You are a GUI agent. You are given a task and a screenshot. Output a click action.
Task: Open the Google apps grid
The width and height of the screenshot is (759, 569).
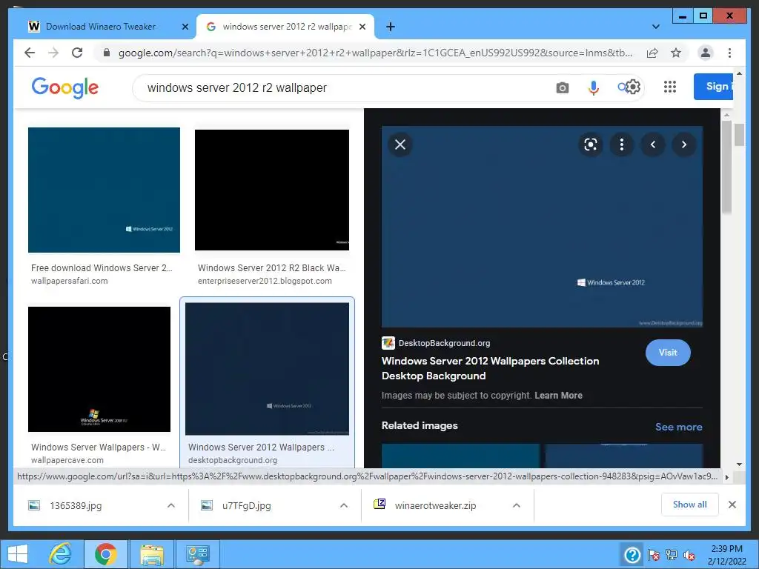click(670, 87)
